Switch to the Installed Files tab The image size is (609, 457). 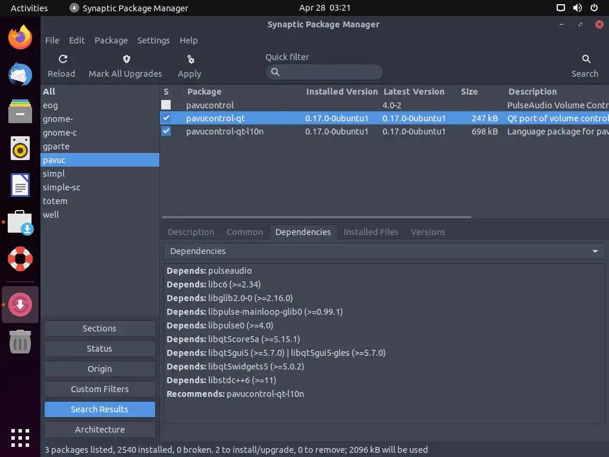click(x=371, y=232)
